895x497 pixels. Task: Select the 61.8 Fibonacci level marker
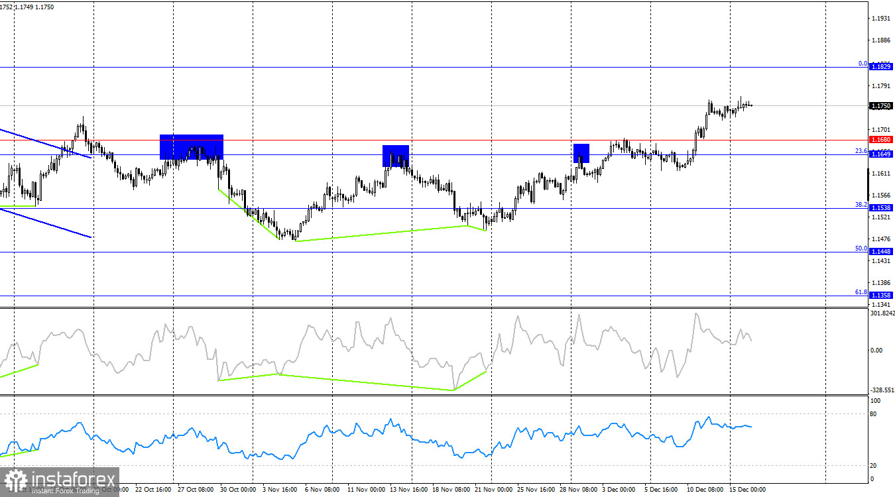pos(861,292)
